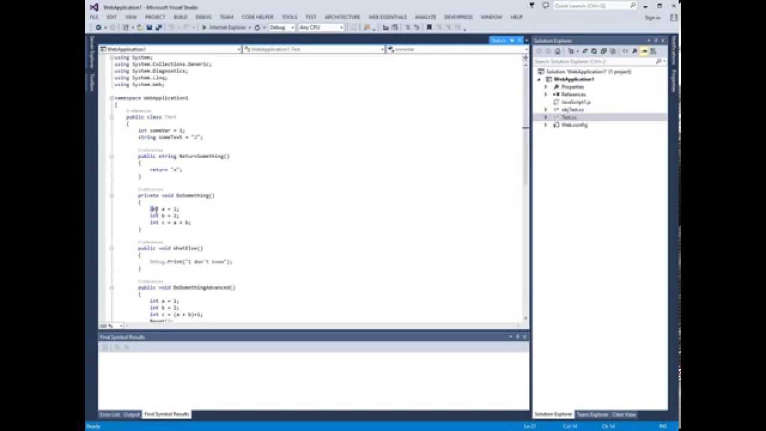Click the Navigate Backward toolbar icon
Viewport: 766px width, 431px height.
(98, 28)
